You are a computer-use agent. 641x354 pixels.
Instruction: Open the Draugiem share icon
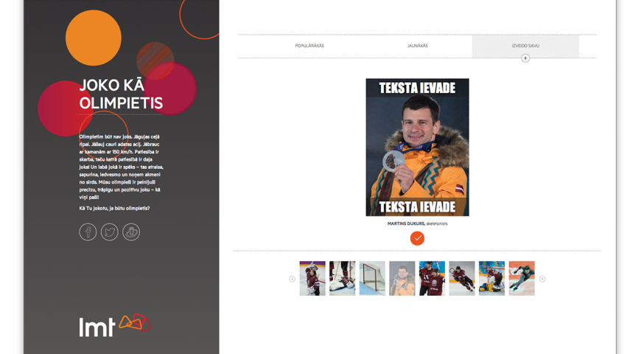tap(131, 232)
